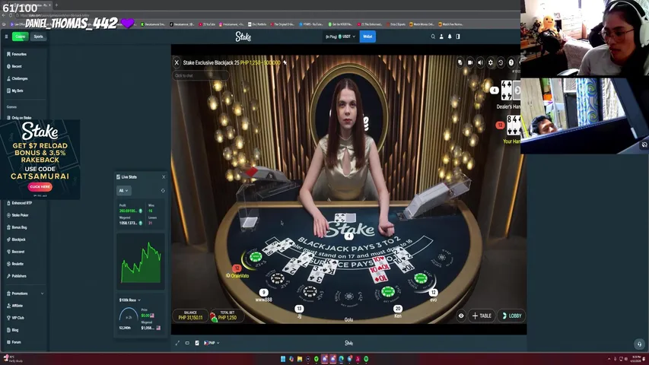
Task: Toggle fullscreen icon below the game
Action: [x=177, y=343]
